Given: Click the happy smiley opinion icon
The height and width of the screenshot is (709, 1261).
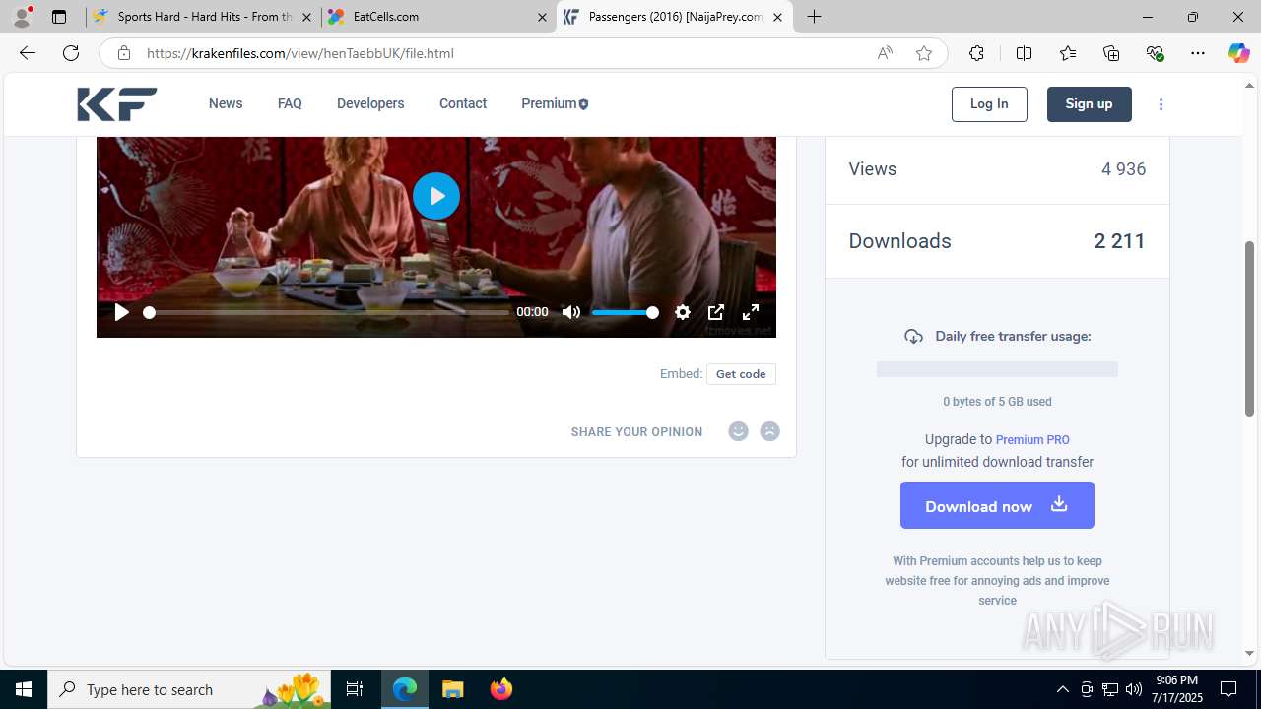Looking at the screenshot, I should tap(738, 431).
